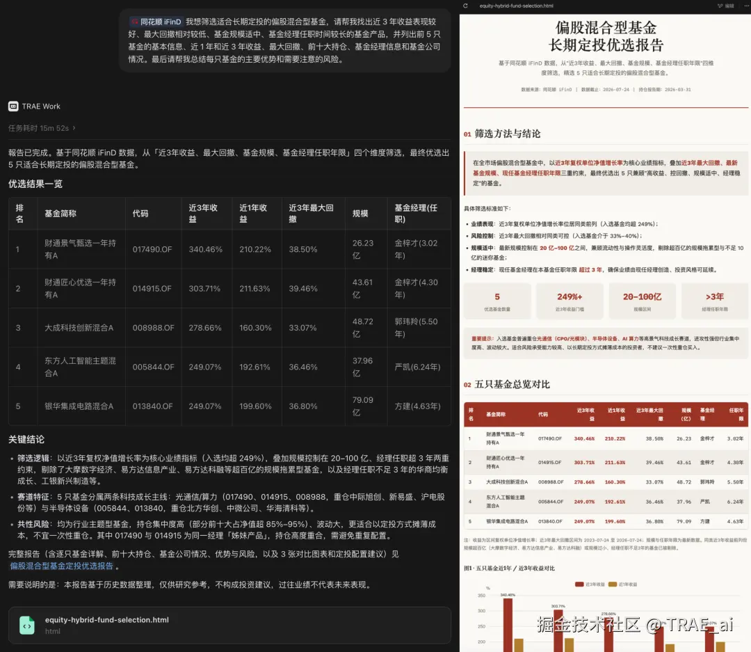
Task: Click 银华集成电路混合A row in the report table
Action: pos(606,521)
